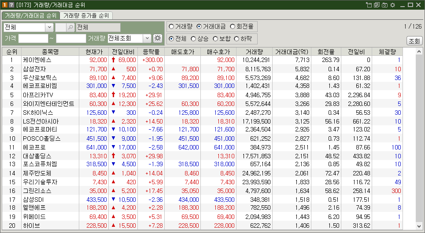
Task: Select 우리기술투자 stock name
Action: coord(40,182)
